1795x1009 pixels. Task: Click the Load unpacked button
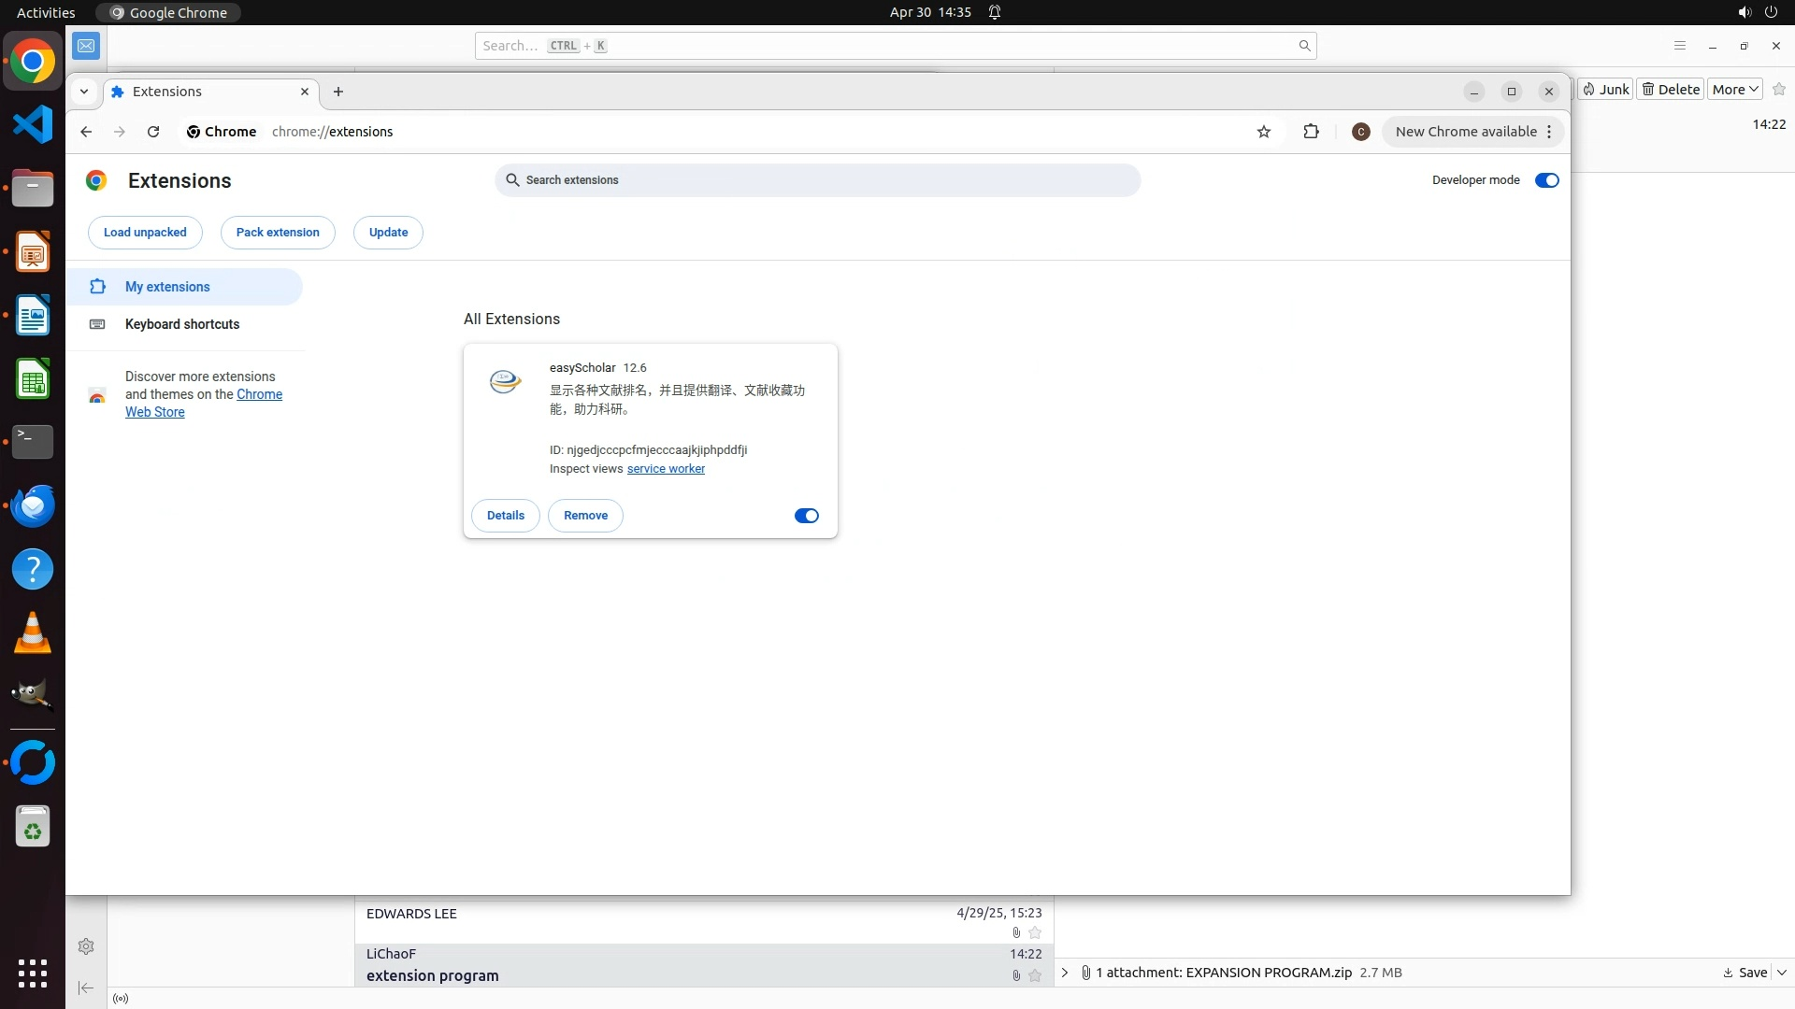[145, 233]
